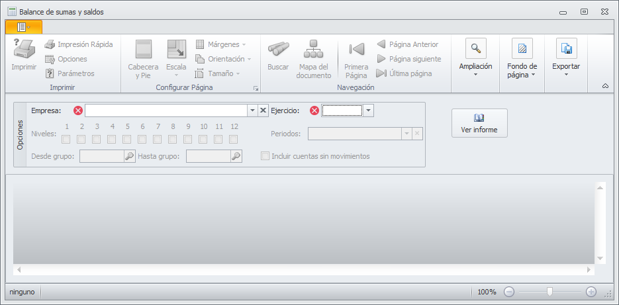Click the Empresa input field

(166, 110)
